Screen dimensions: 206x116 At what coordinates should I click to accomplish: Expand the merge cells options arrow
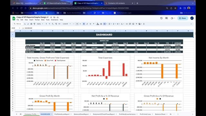coord(107,24)
